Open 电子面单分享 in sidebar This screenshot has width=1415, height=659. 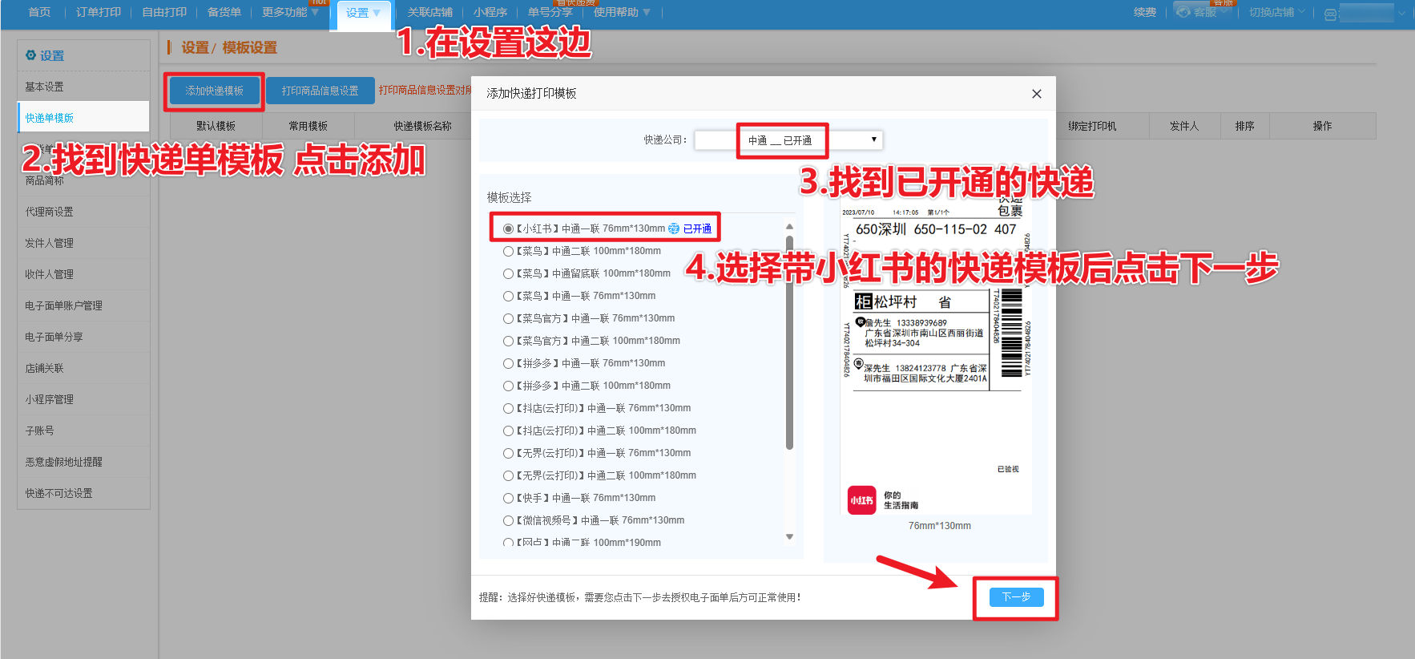(83, 337)
